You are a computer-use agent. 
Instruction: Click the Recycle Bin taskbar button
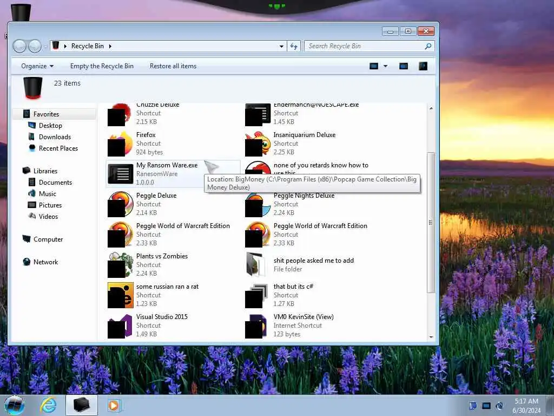click(82, 405)
